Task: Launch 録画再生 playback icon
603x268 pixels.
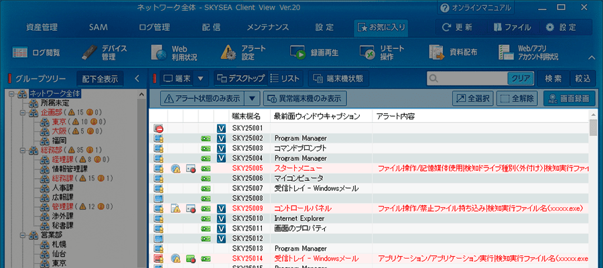Action: pyautogui.click(x=297, y=53)
